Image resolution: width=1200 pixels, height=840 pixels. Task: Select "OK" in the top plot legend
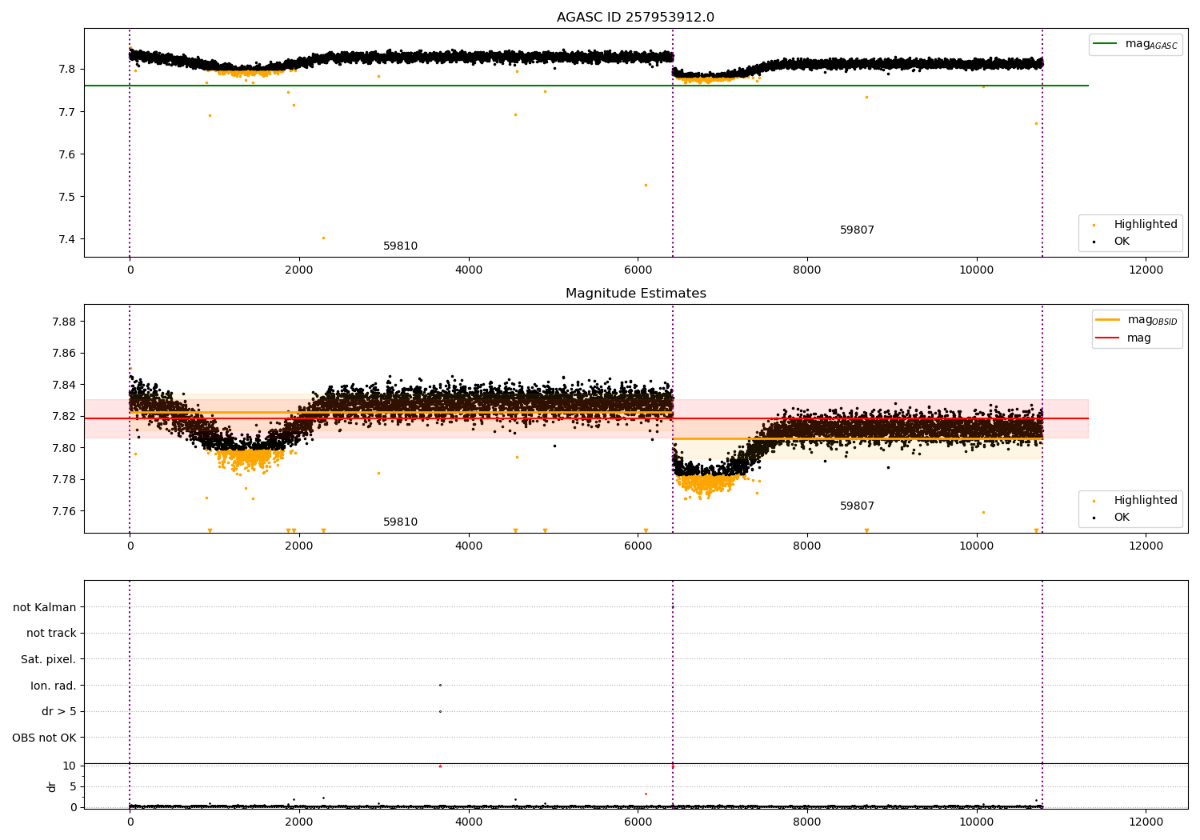(x=1122, y=242)
